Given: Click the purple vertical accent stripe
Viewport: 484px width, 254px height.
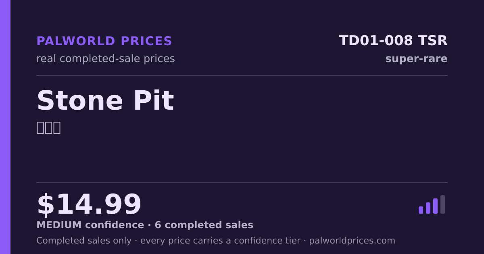Looking at the screenshot, I should [x=5, y=127].
